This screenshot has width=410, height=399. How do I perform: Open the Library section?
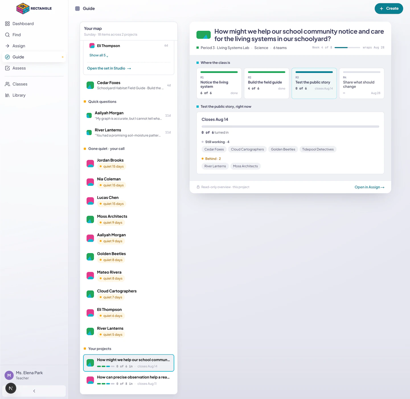pos(34,95)
